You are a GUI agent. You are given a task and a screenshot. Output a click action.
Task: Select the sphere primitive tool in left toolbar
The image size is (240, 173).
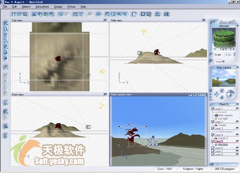click(x=5, y=29)
